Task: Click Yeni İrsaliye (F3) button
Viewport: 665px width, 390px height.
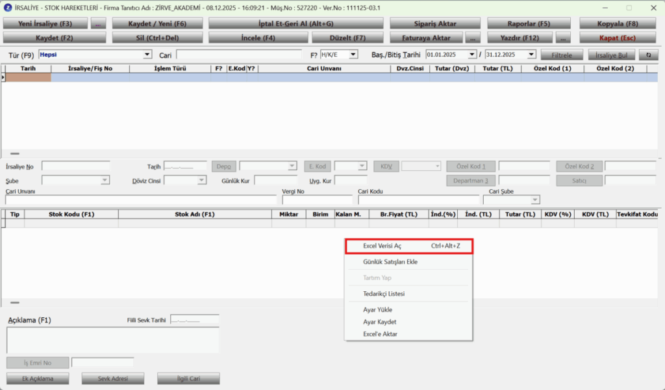Action: coord(45,23)
